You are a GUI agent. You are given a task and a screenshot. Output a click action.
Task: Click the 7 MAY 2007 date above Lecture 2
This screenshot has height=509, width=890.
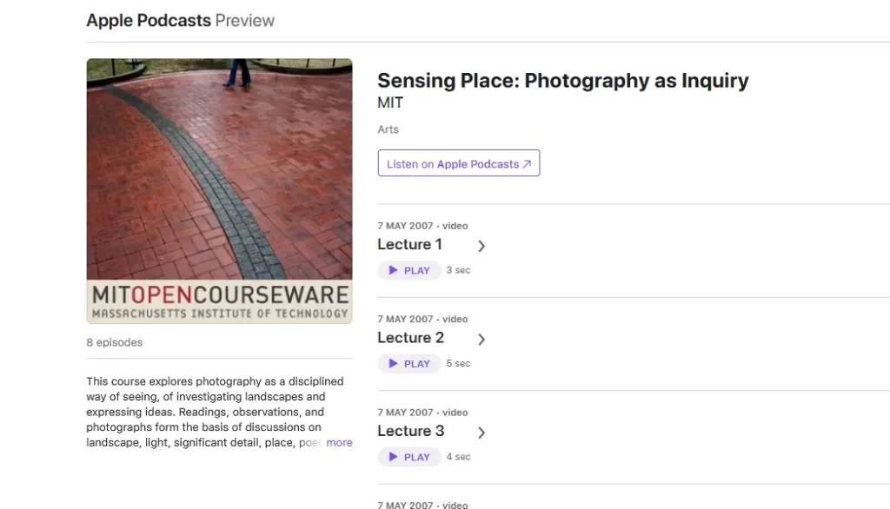[405, 319]
